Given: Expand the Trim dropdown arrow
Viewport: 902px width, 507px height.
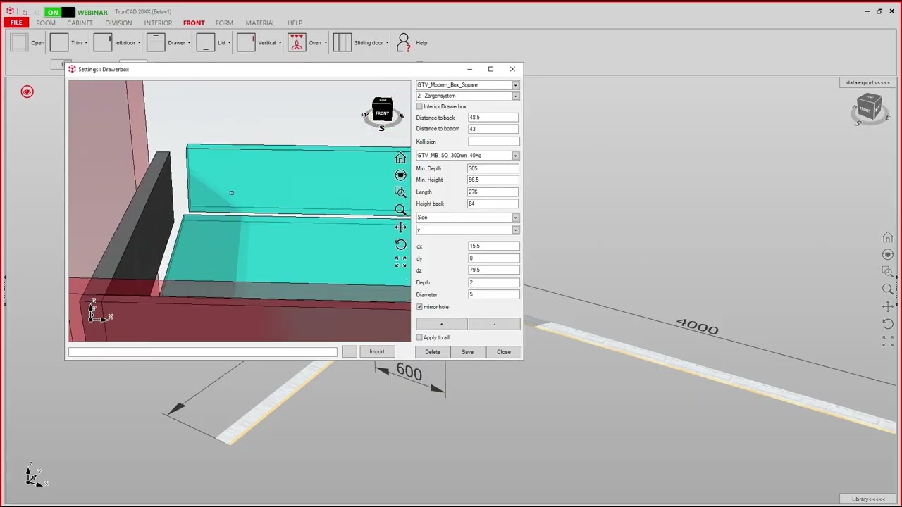Looking at the screenshot, I should tap(86, 43).
